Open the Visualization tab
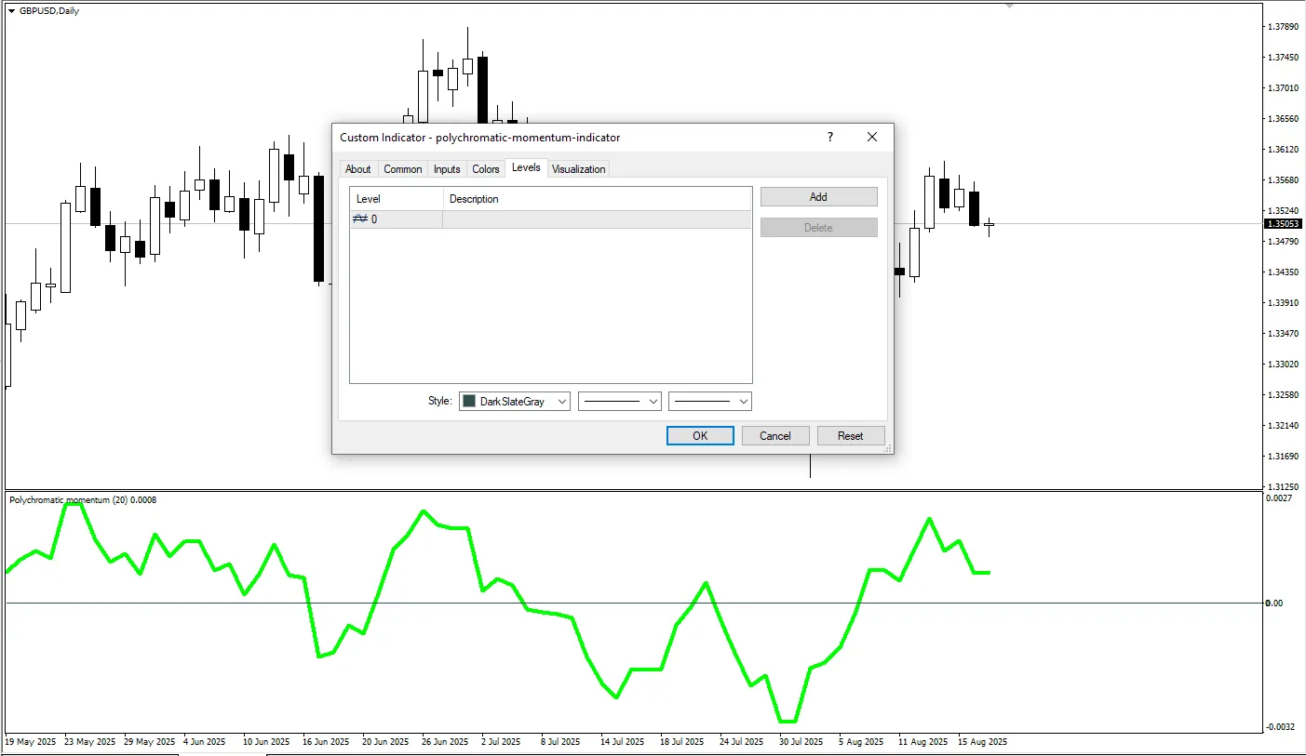This screenshot has height=756, width=1306. click(x=578, y=168)
